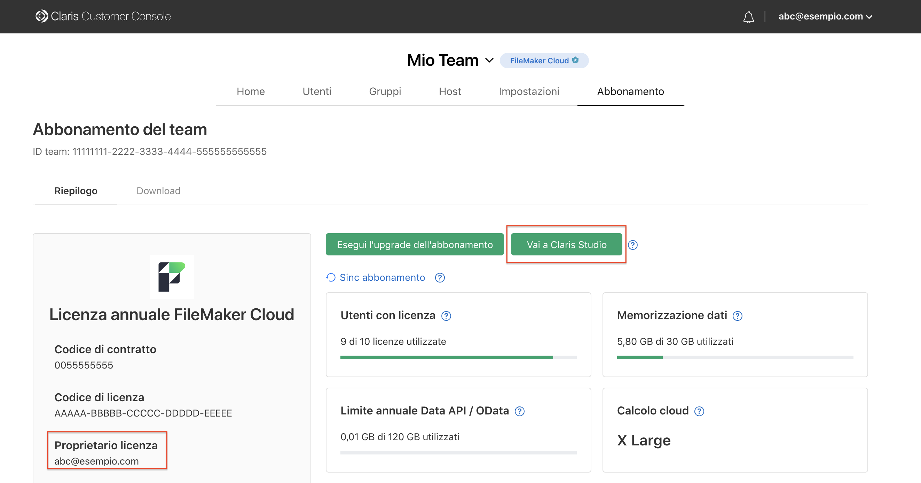Show help for Memorizzazione dati
This screenshot has width=921, height=483.
pyautogui.click(x=737, y=316)
